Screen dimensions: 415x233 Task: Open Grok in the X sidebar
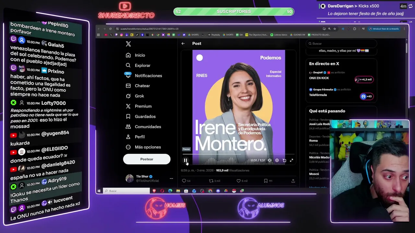coord(135,96)
